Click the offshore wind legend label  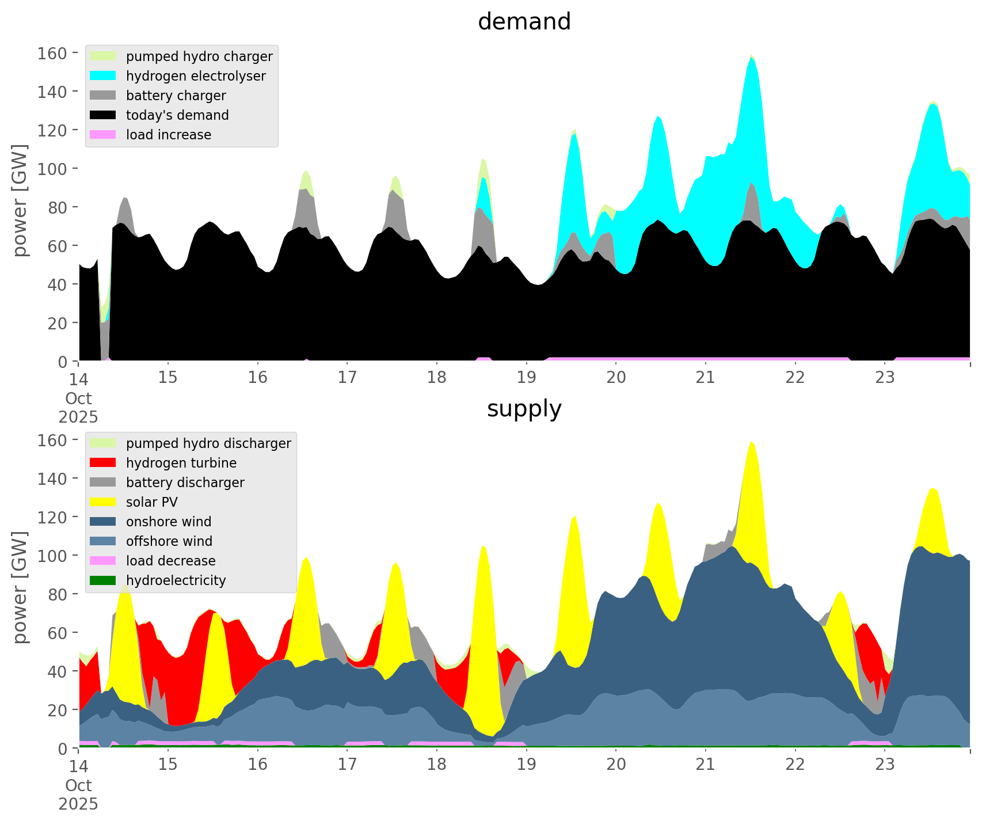pos(169,541)
